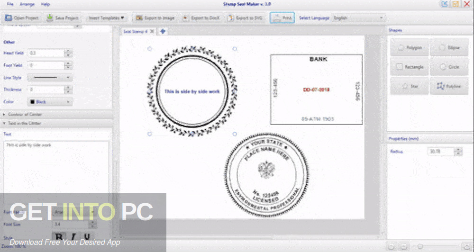Click the 09-ATM 1903 text in the bank stamp

click(x=318, y=119)
